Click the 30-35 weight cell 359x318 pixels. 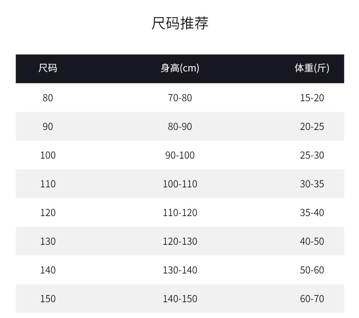click(312, 184)
